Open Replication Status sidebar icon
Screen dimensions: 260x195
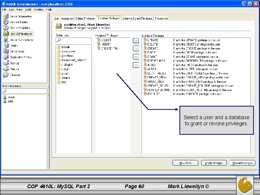[x=6, y=57]
